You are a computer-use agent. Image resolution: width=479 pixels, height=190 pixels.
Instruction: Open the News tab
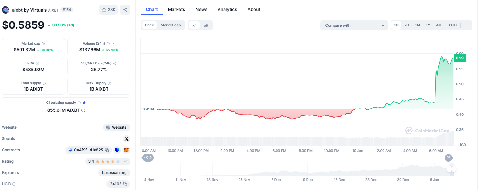202,9
